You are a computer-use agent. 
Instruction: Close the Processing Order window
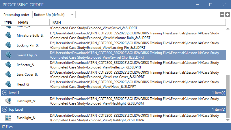(x=224, y=5)
